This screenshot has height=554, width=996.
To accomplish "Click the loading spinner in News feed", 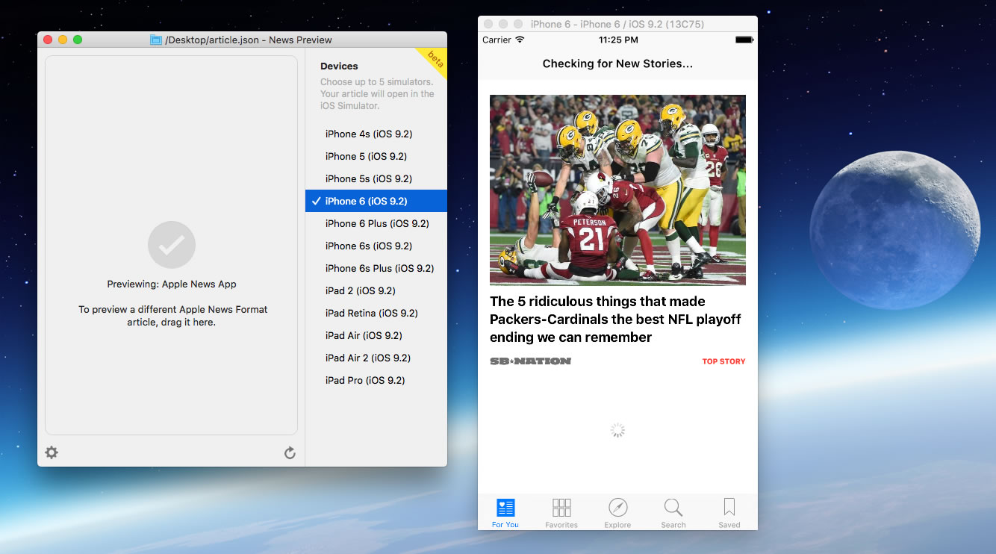I will (x=617, y=430).
